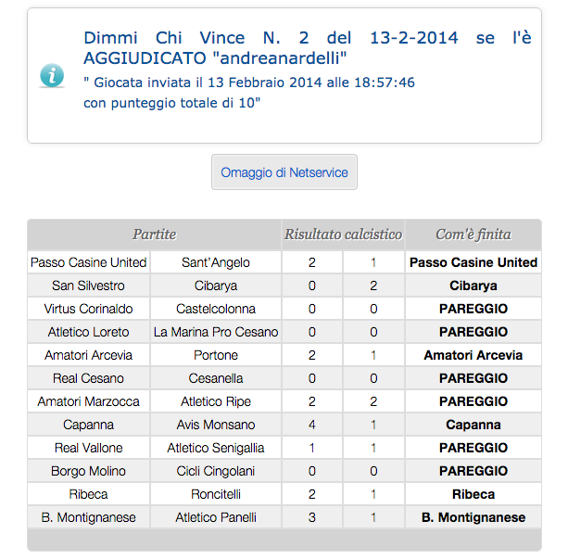
Task: Click the La Marina Pro Cesano cell
Action: [215, 332]
